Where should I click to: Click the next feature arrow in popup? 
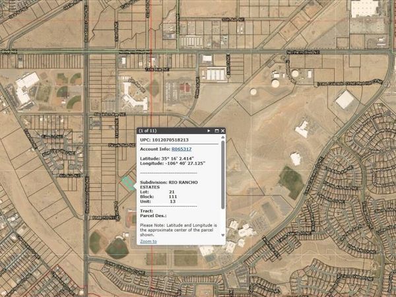(209, 131)
